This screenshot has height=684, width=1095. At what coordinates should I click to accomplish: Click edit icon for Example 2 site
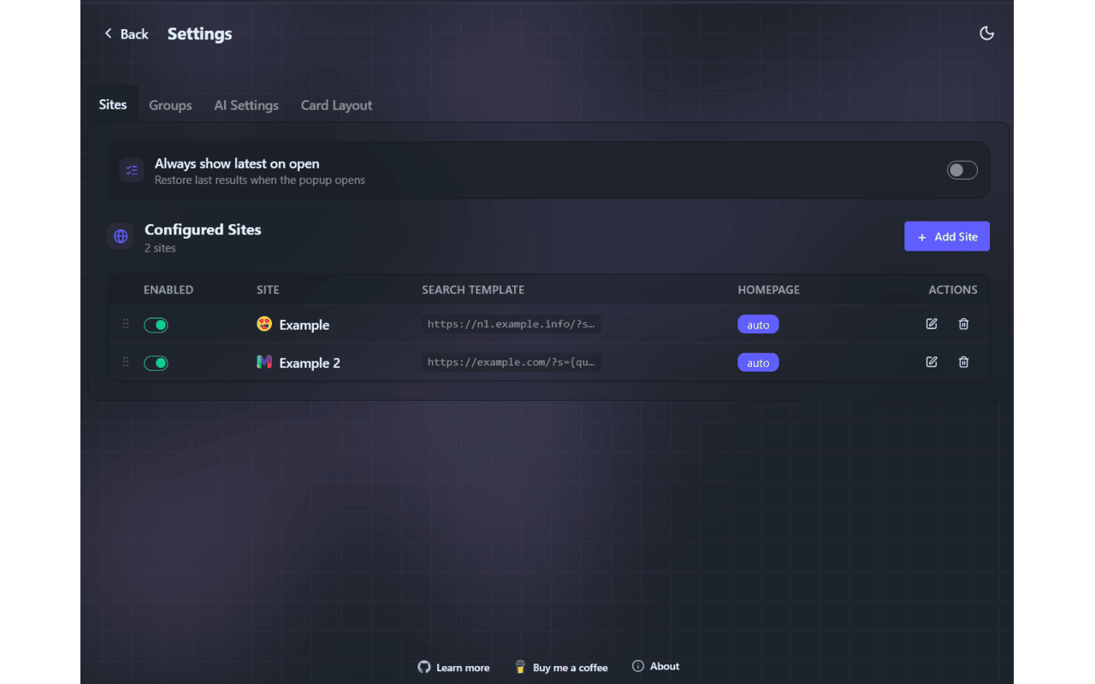[x=932, y=362]
